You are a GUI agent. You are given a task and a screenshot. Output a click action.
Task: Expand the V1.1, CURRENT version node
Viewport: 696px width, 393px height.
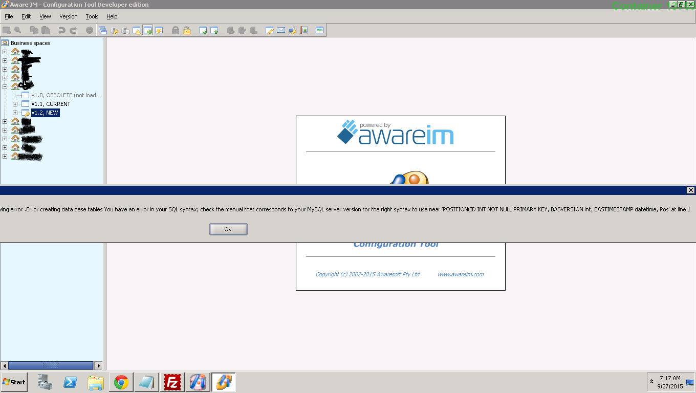[15, 104]
